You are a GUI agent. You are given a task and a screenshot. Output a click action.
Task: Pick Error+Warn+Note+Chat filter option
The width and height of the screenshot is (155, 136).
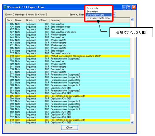click(x=99, y=18)
